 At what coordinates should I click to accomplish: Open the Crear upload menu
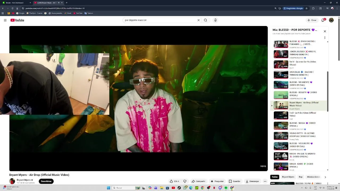click(x=312, y=20)
